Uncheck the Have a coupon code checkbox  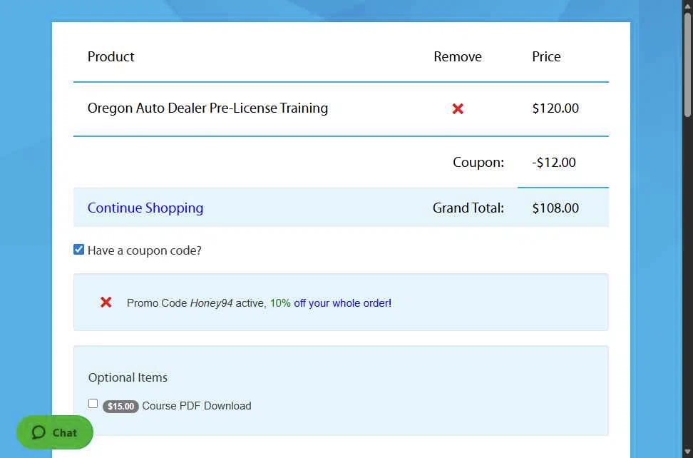pos(78,250)
